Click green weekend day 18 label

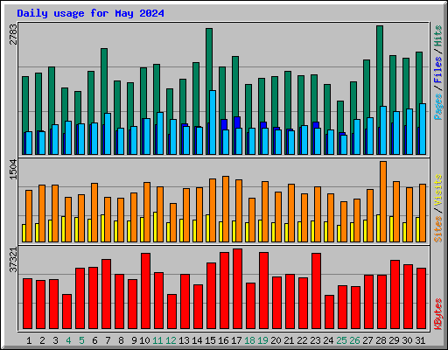(250, 340)
